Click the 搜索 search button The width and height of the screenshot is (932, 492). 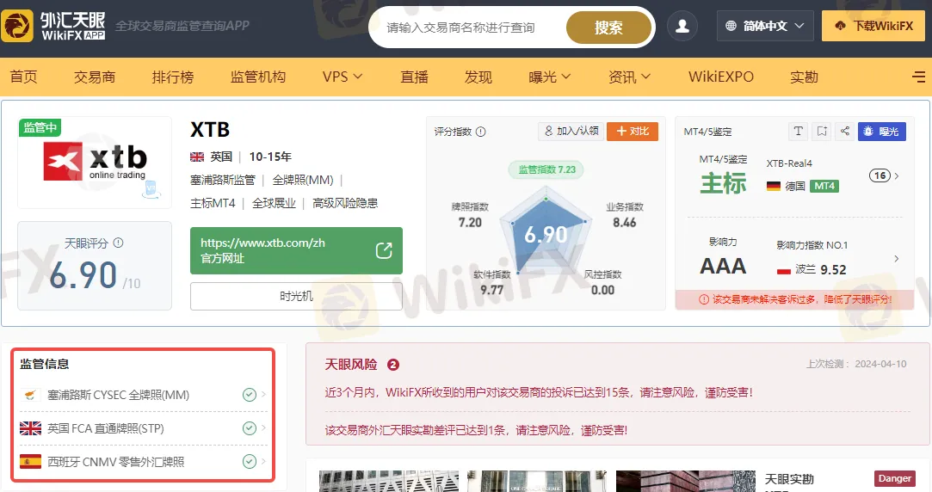click(x=608, y=28)
